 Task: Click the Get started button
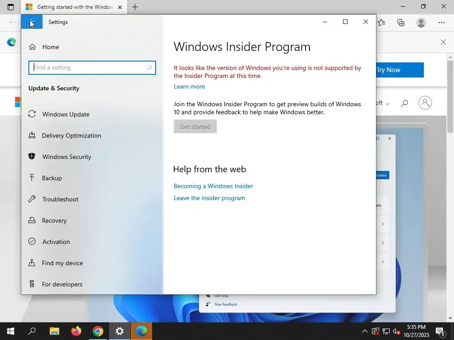coord(195,127)
